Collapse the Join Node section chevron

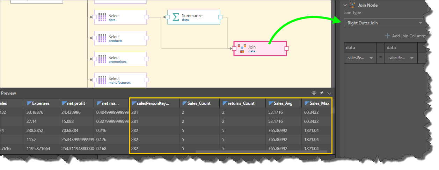[345, 5]
